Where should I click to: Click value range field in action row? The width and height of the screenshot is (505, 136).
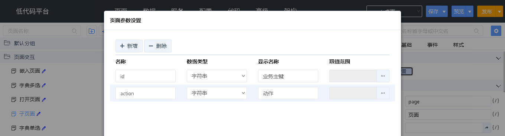click(353, 93)
